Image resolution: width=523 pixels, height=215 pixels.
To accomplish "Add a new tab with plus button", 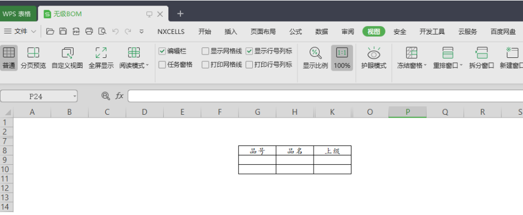I will (x=180, y=14).
